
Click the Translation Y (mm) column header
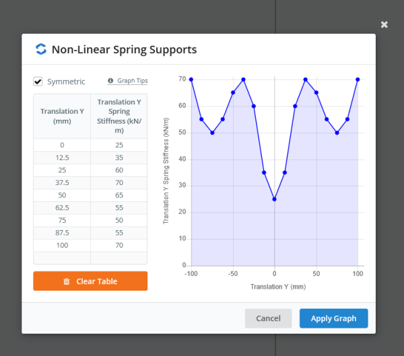pyautogui.click(x=62, y=116)
